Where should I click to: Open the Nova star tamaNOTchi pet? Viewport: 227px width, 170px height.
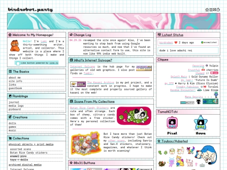201,123
